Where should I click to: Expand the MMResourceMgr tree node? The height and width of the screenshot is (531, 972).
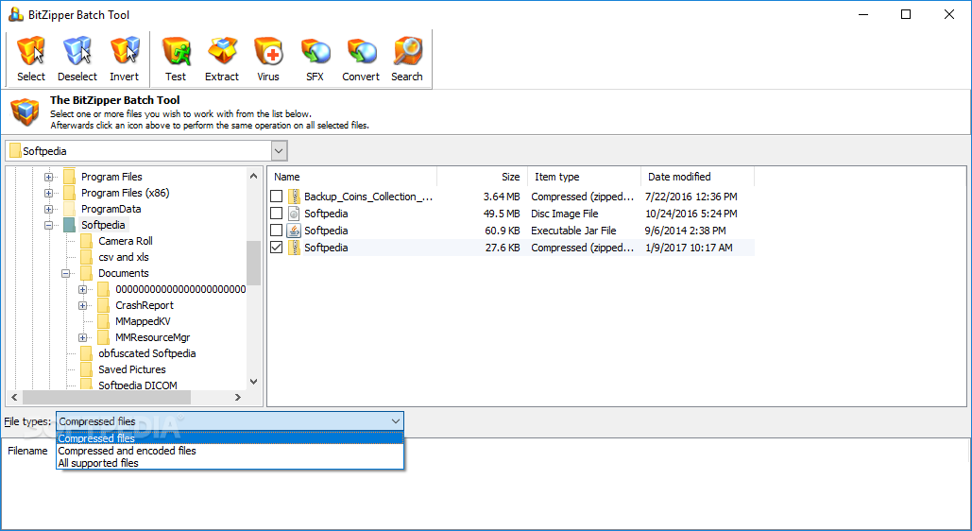[82, 337]
